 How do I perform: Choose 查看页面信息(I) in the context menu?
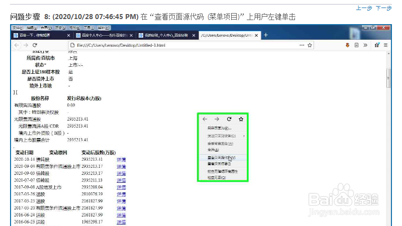coord(223,164)
